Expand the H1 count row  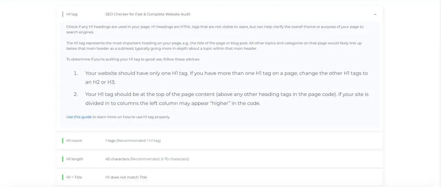click(219, 141)
